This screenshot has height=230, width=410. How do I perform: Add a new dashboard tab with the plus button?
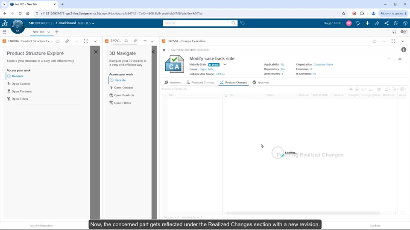click(x=57, y=32)
